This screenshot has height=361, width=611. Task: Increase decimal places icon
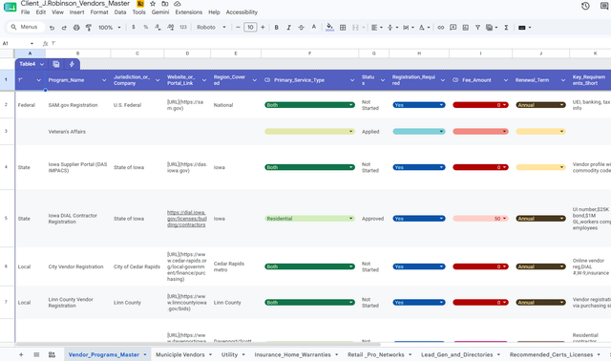click(x=170, y=28)
